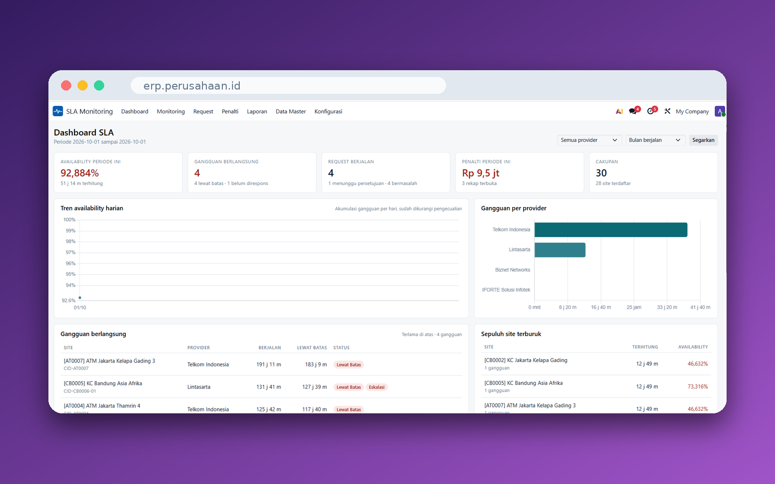Click the 73,316% availability value
The height and width of the screenshot is (484, 775).
point(697,387)
